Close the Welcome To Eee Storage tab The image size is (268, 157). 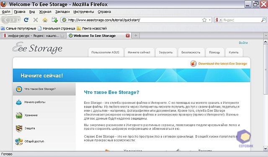pyautogui.click(x=128, y=36)
